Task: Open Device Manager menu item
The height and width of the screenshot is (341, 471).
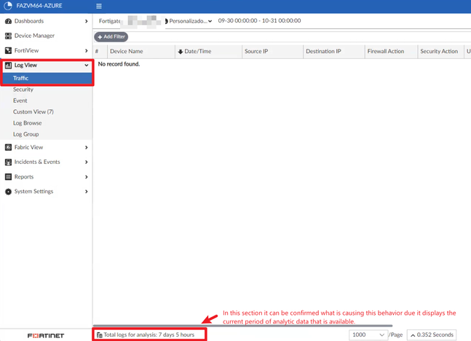Action: (x=47, y=36)
